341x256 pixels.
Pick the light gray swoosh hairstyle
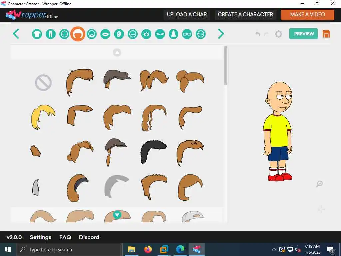point(117,186)
